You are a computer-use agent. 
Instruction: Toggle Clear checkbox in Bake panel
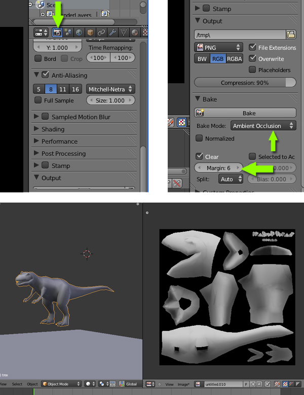[199, 156]
